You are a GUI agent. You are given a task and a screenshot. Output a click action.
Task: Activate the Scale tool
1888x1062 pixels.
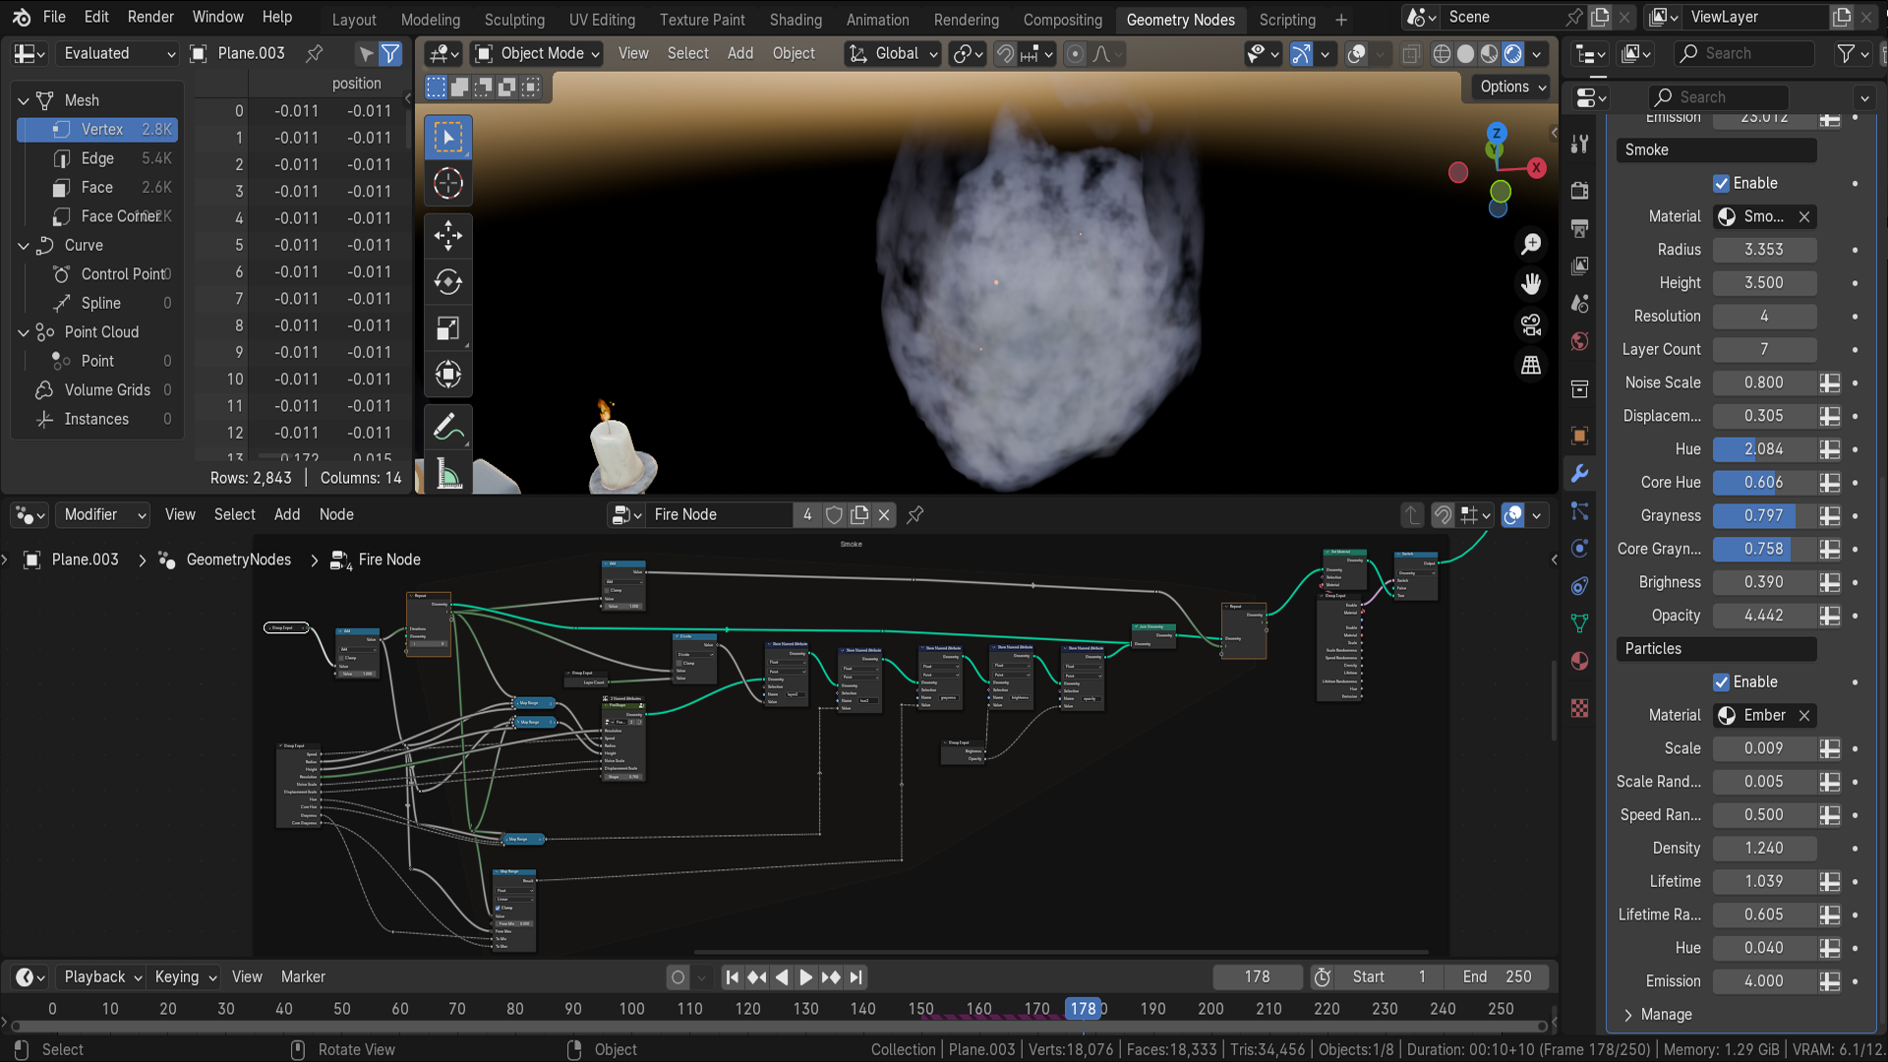tap(448, 328)
